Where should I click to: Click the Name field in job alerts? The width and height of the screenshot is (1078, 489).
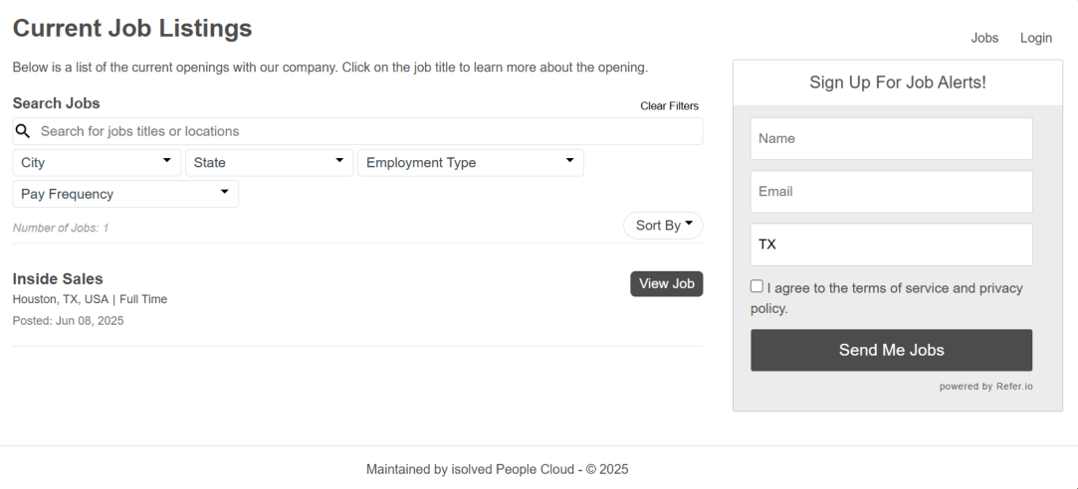click(891, 139)
